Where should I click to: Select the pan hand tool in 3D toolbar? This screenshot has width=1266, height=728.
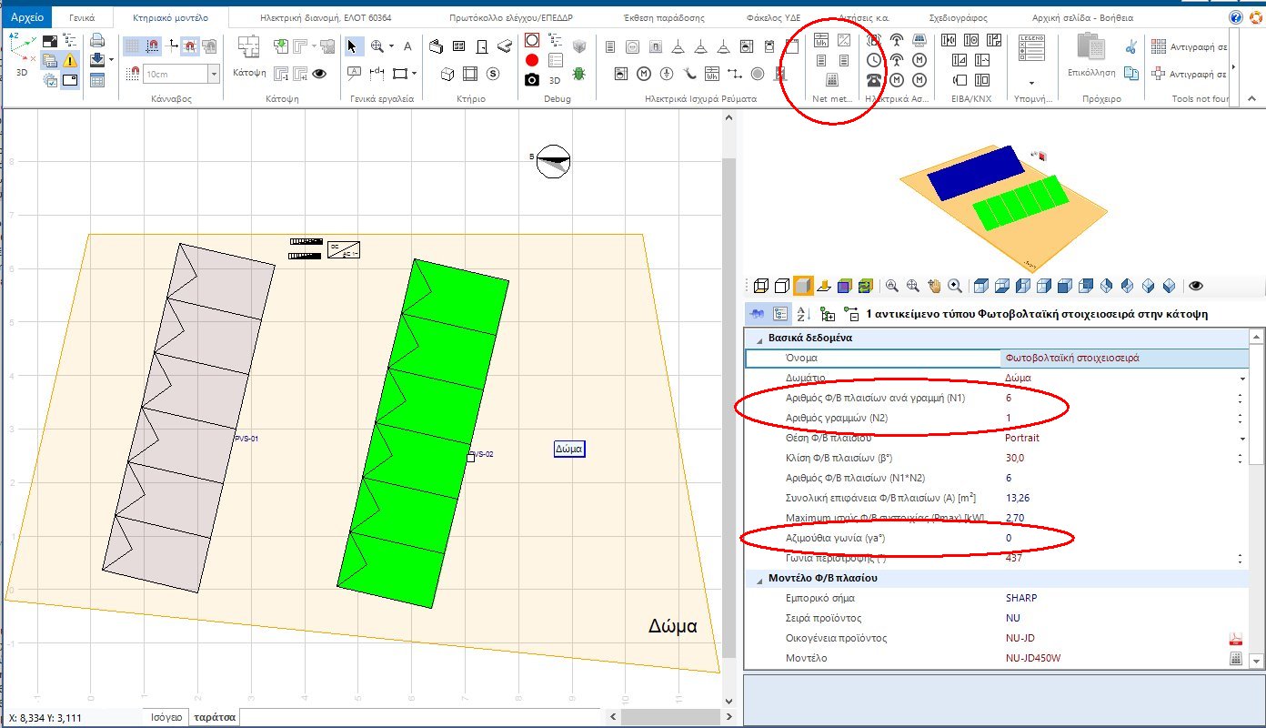pos(936,286)
